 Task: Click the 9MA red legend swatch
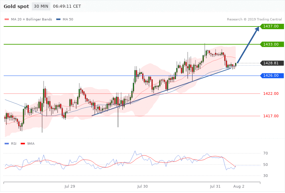(x=23, y=144)
